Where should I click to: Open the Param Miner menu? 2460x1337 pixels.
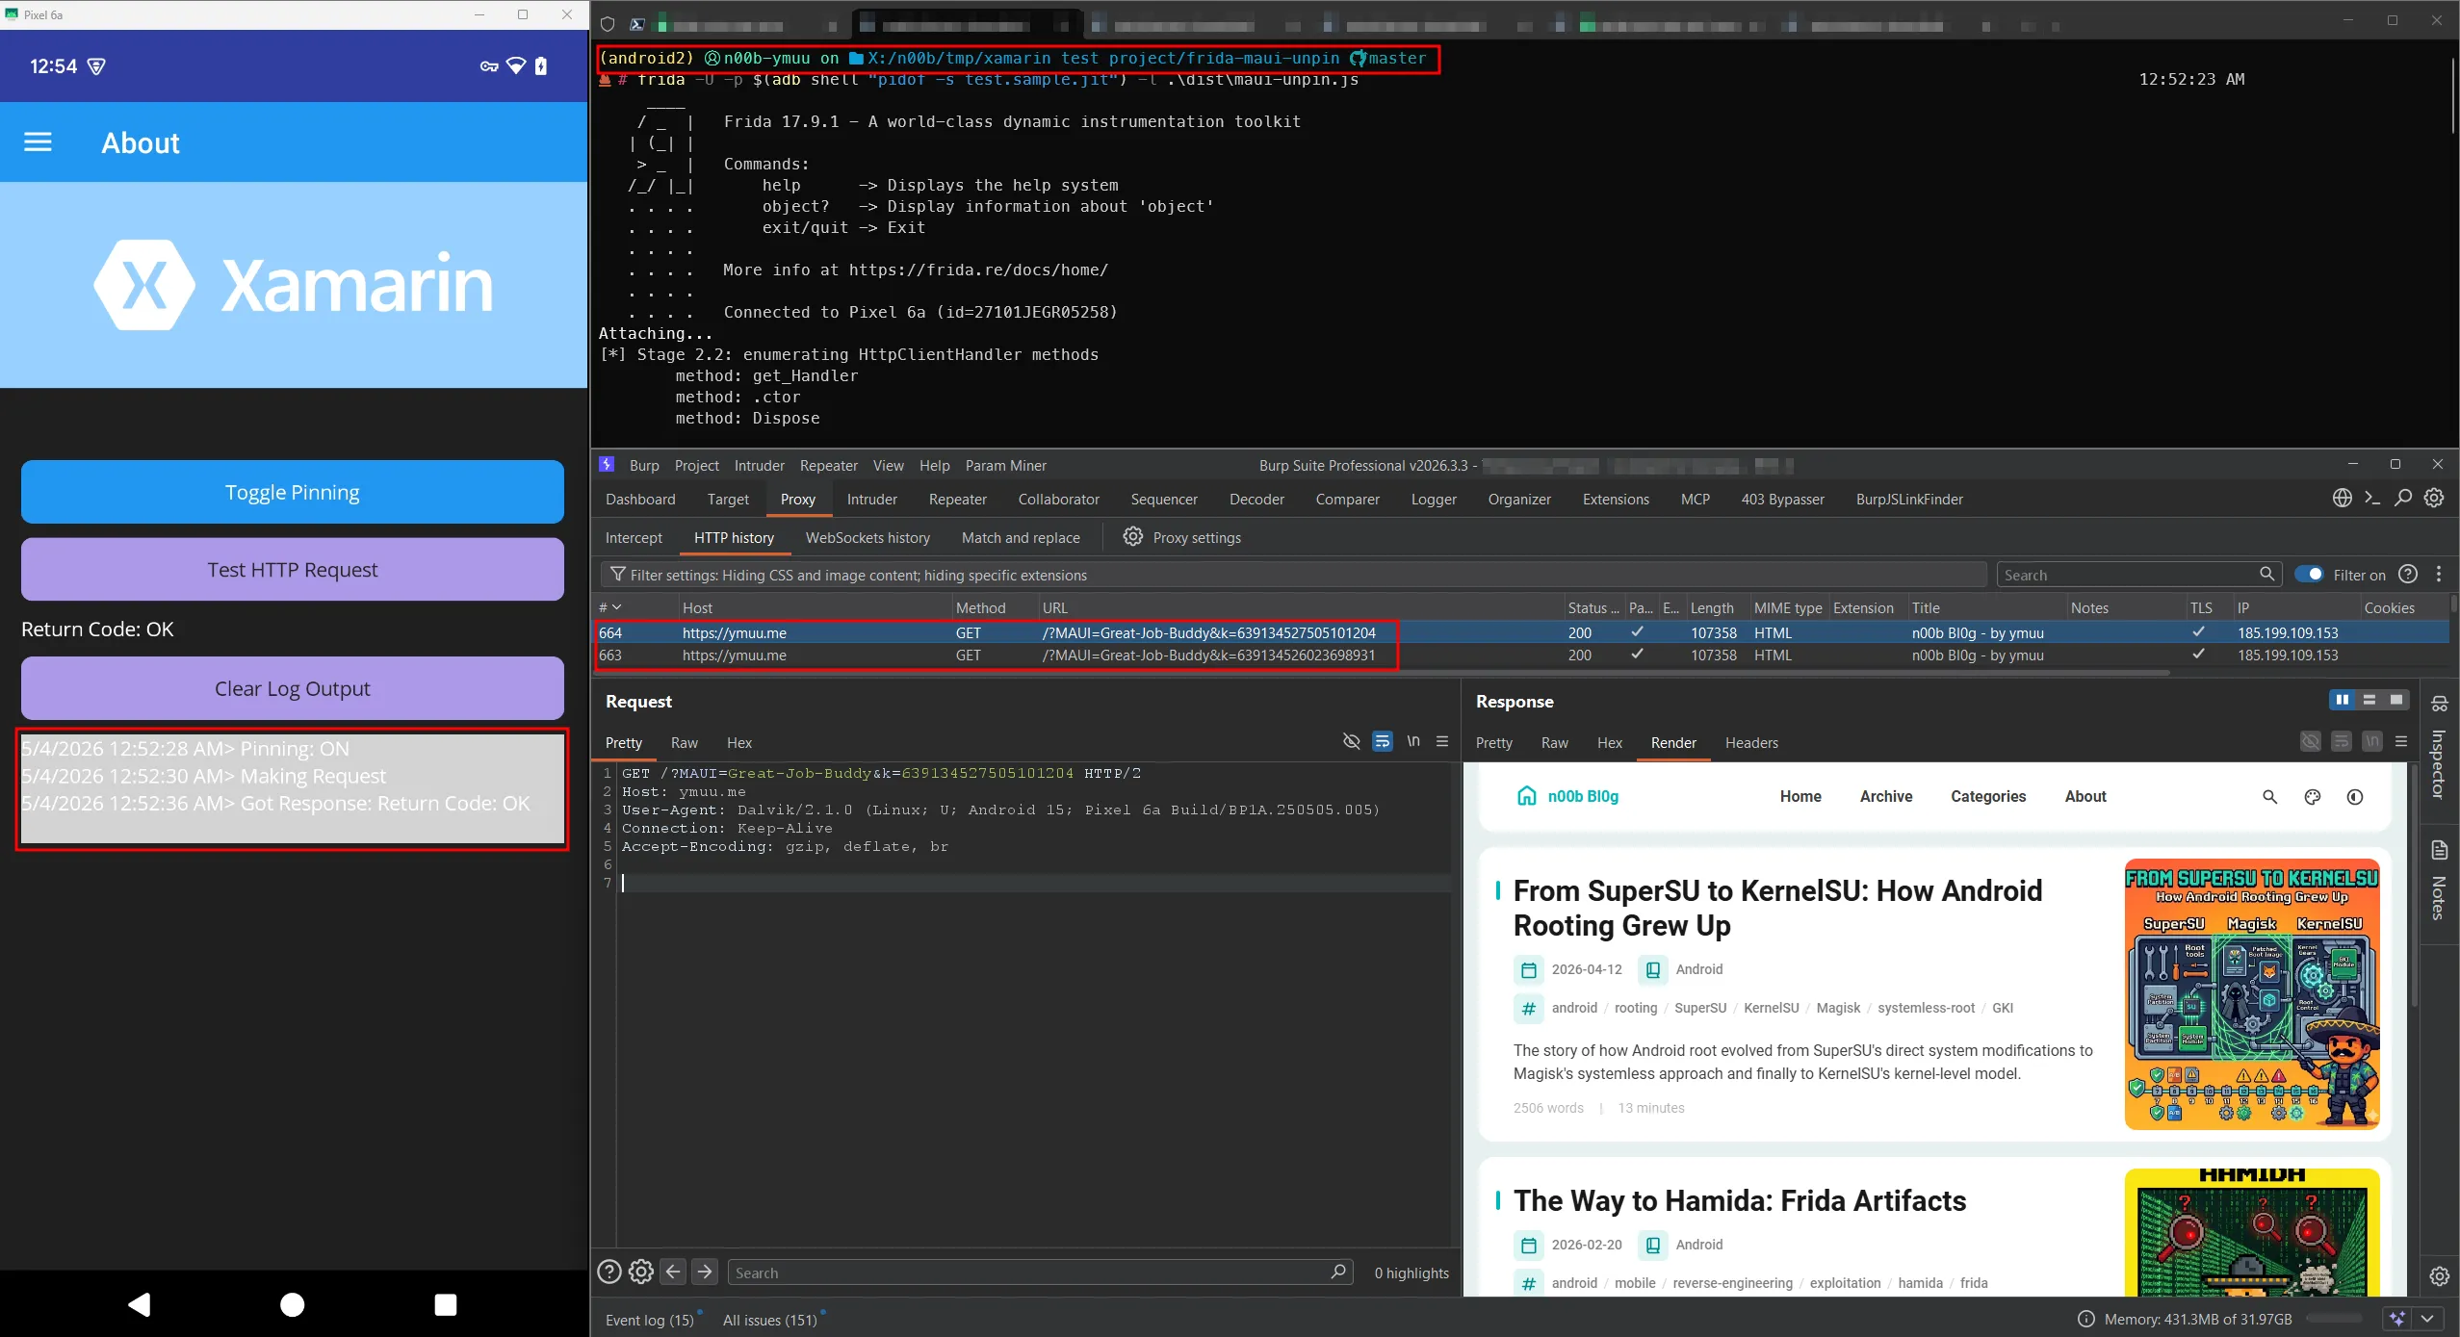point(1005,465)
